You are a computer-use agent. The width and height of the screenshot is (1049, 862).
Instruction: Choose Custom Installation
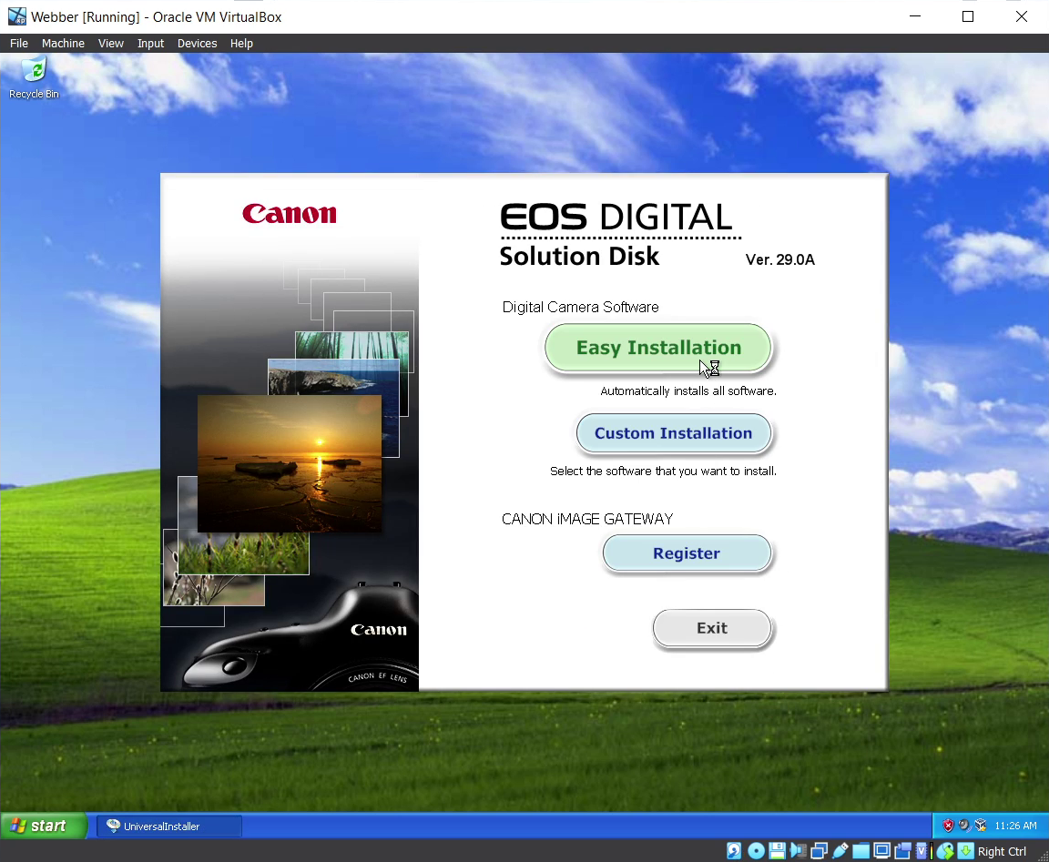point(673,433)
